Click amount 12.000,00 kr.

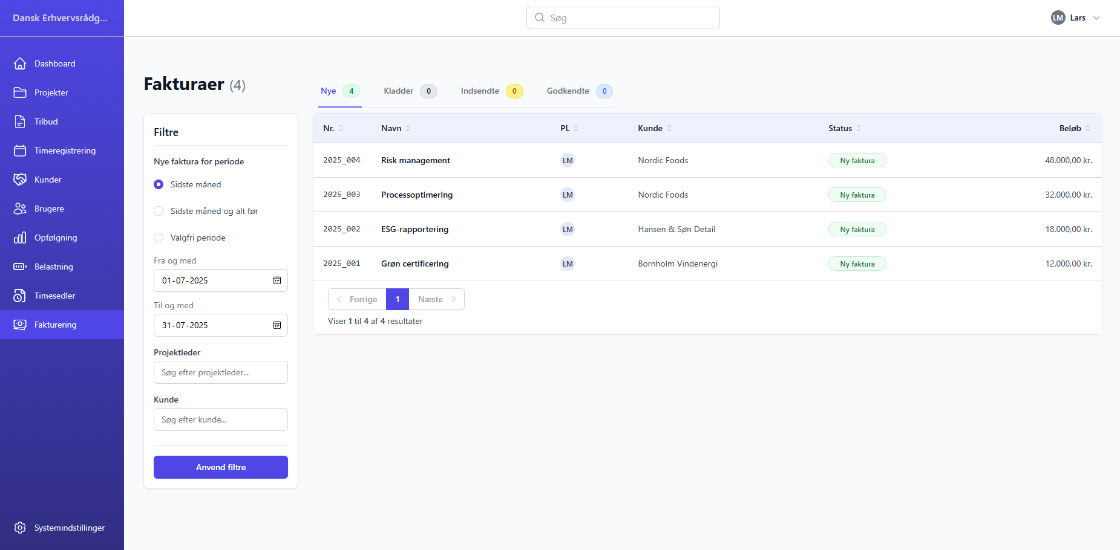point(1069,264)
